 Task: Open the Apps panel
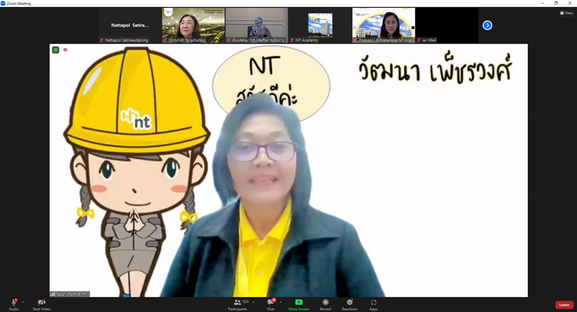pyautogui.click(x=374, y=305)
